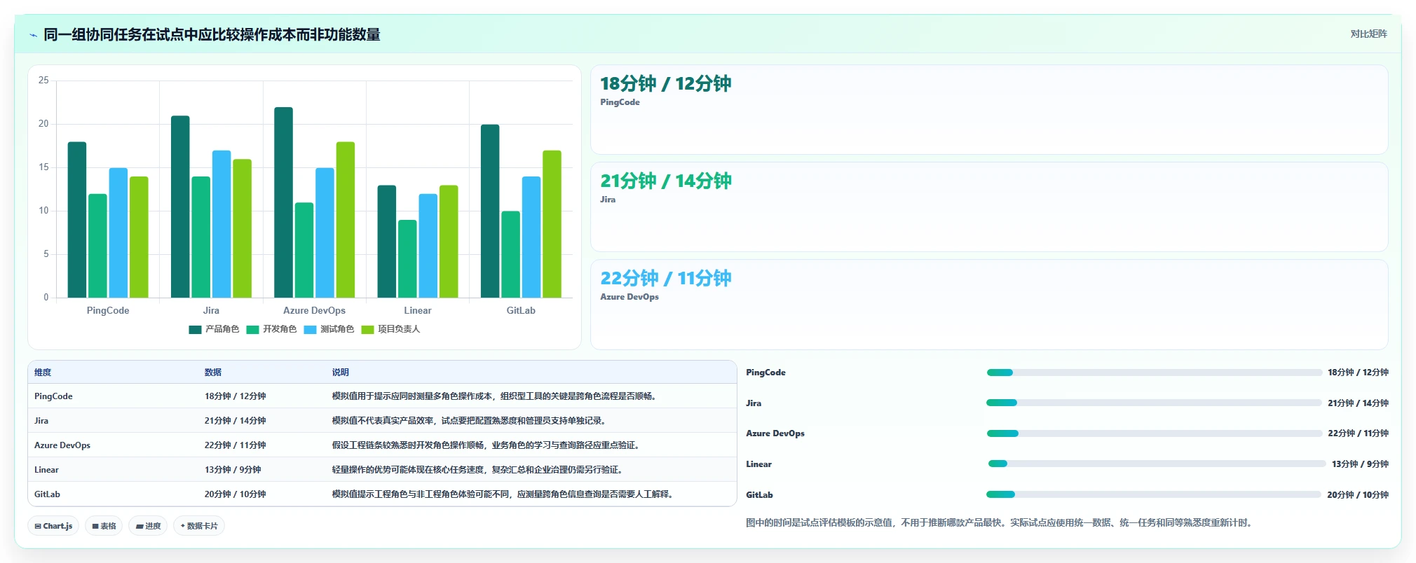Screen dimensions: 1416x563
Task: Click the 20分钟 / 10分钟 value beside the GitLab progress bar
Action: [1358, 494]
